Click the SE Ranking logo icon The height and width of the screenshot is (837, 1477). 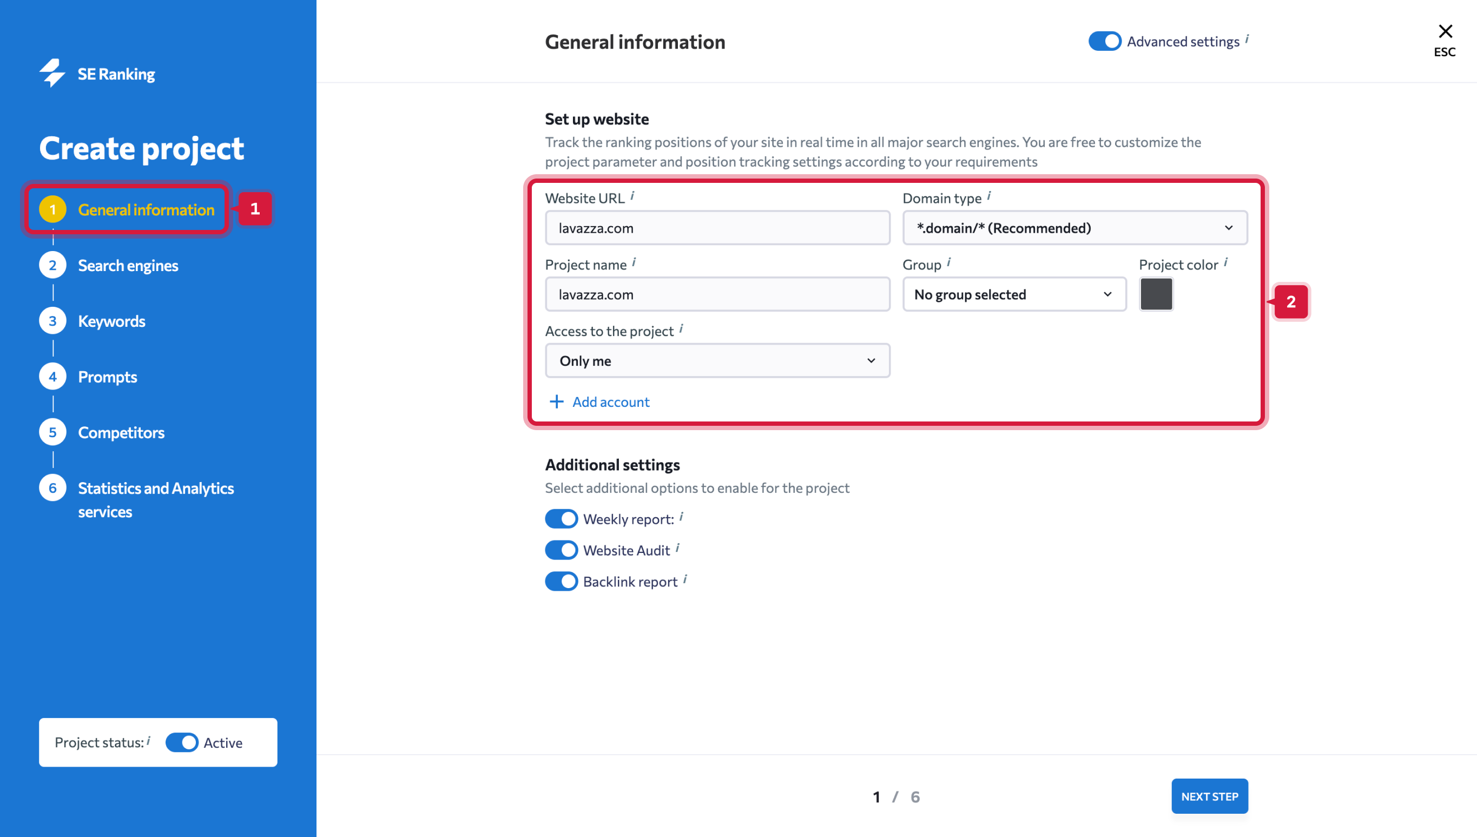[52, 73]
